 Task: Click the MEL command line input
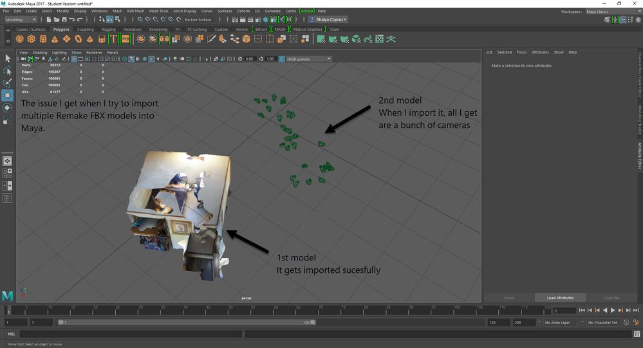(x=131, y=334)
